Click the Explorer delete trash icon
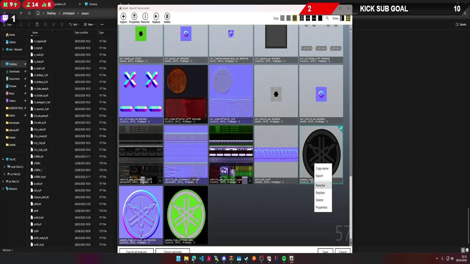The height and width of the screenshot is (264, 470). (x=62, y=25)
